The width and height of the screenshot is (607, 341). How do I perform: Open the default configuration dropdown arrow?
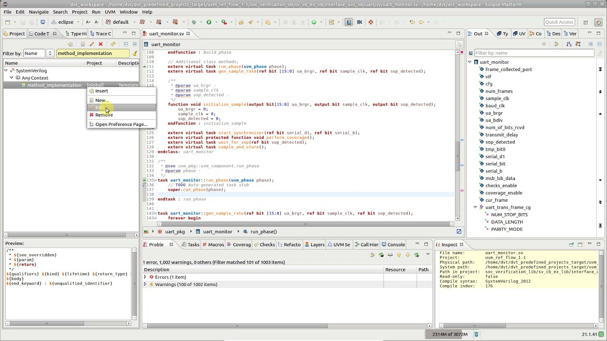click(134, 22)
